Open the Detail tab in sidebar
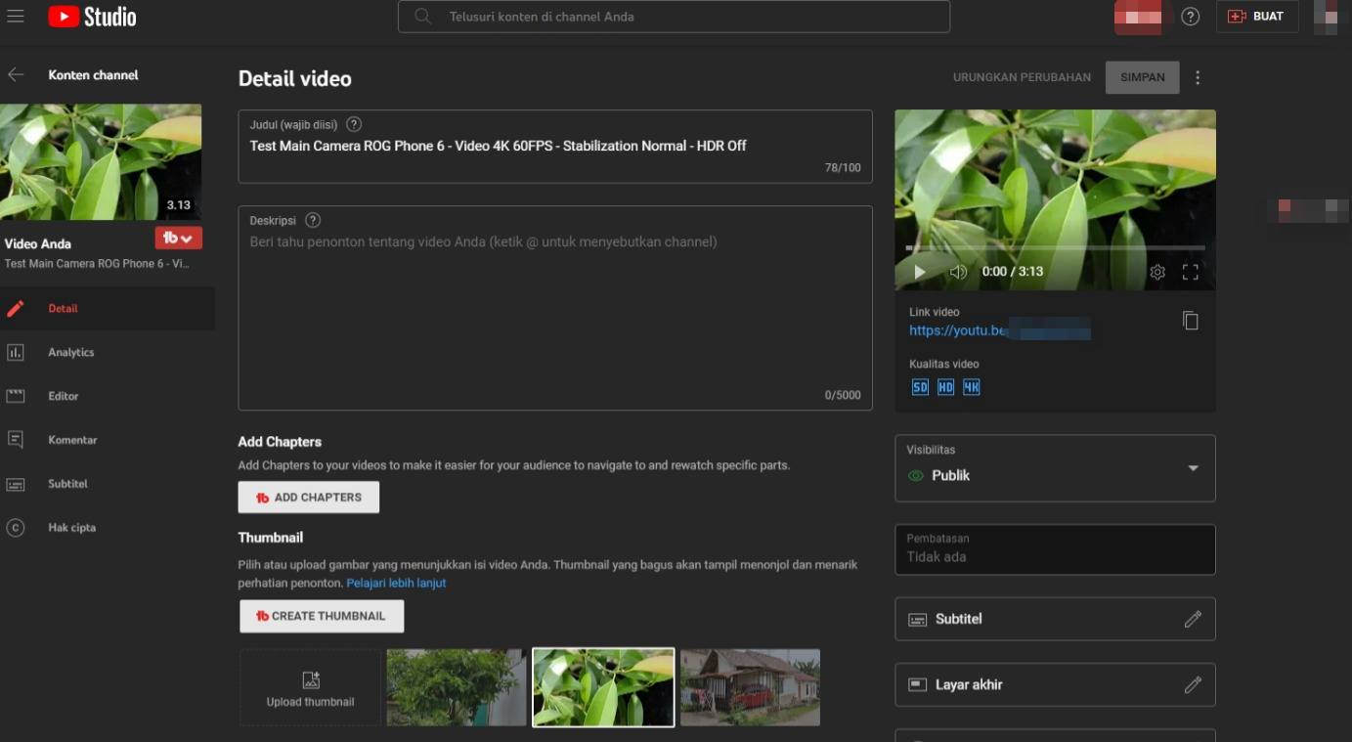 click(108, 308)
